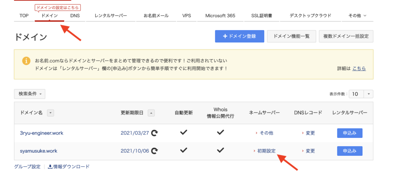This screenshot has height=188, width=393.
Task: Click 申込み button for syamusuke.work
Action: [x=350, y=151]
